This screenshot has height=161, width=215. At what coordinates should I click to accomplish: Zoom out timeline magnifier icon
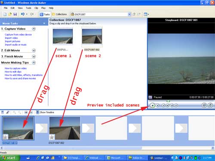(19, 112)
